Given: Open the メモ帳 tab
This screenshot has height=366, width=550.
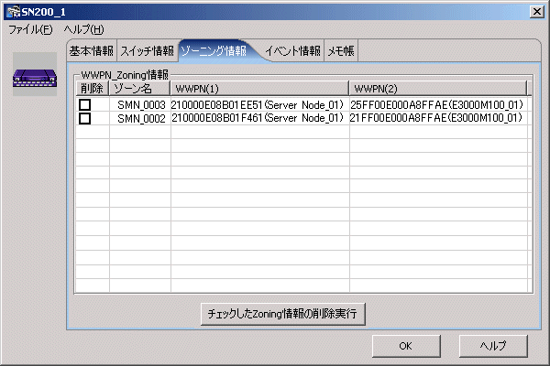Looking at the screenshot, I should [341, 51].
